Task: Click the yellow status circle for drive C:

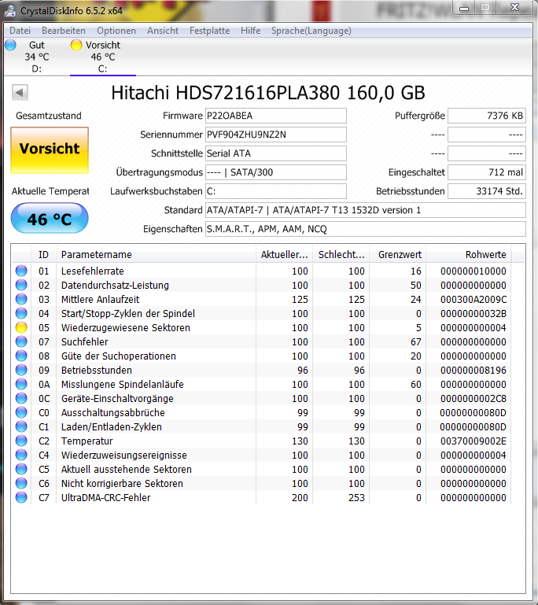Action: click(76, 45)
